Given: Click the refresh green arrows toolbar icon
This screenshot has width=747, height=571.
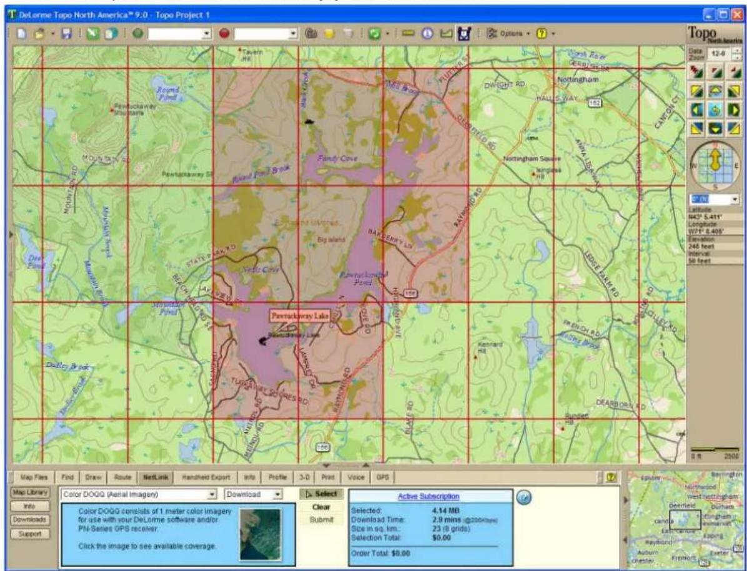Looking at the screenshot, I should (x=375, y=34).
